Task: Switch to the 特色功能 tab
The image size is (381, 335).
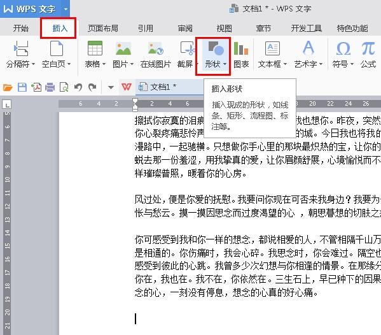Action: click(352, 29)
